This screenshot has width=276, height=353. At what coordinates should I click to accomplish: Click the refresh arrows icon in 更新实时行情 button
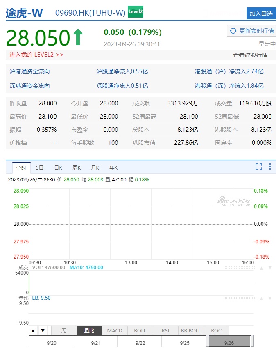pos(233,31)
